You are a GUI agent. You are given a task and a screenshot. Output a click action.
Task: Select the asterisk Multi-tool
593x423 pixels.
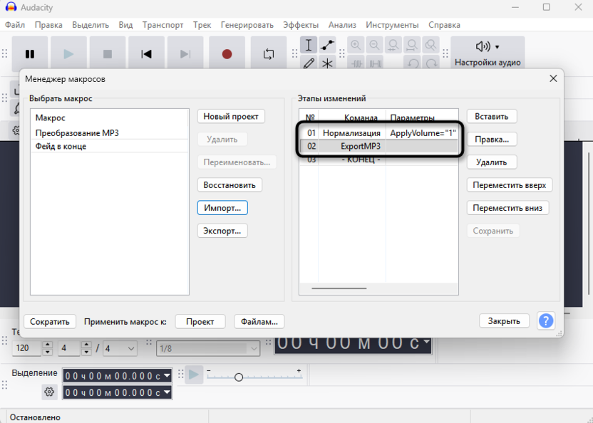point(327,63)
